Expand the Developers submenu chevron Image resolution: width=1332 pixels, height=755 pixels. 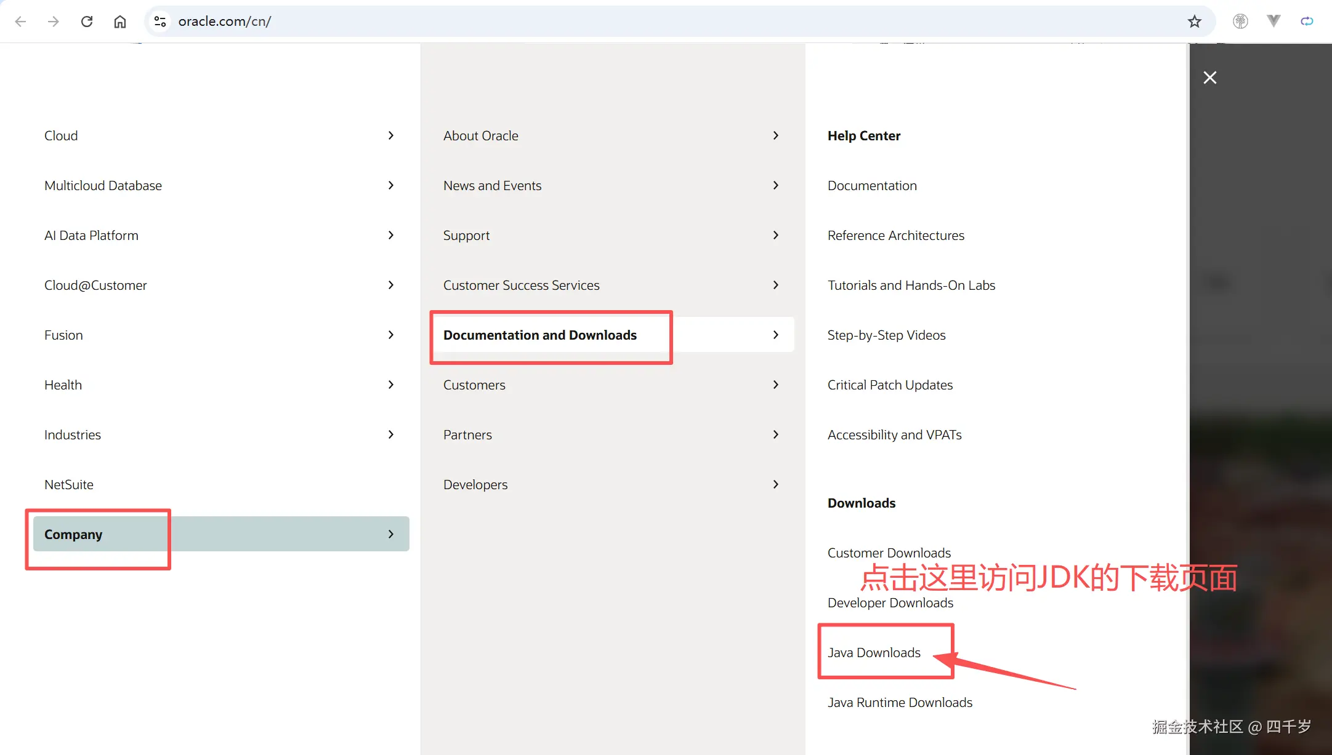(776, 484)
